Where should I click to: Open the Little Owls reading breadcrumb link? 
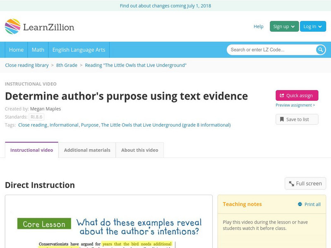pyautogui.click(x=136, y=65)
